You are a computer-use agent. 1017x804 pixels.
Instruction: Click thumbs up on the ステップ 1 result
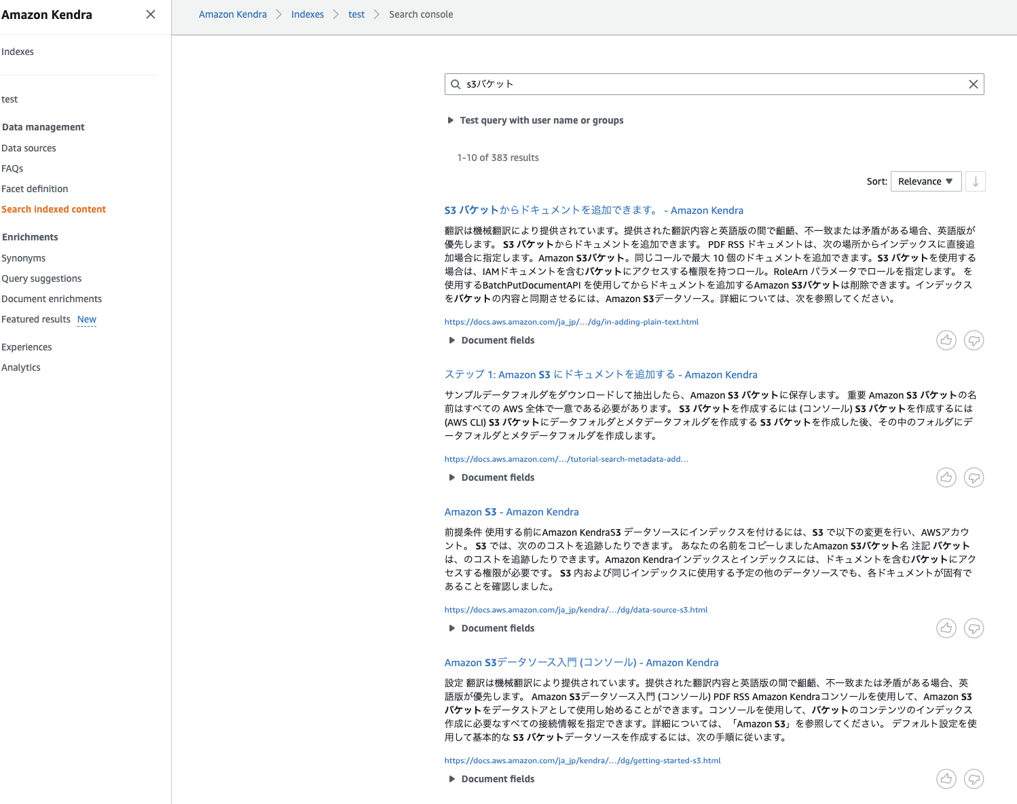pyautogui.click(x=946, y=477)
